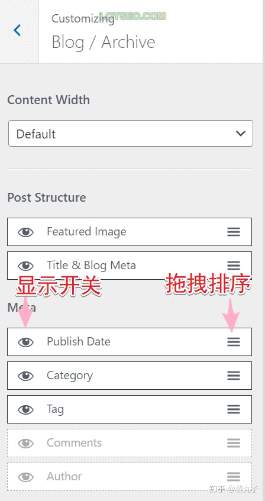
Task: Show the Comments meta item
Action: (x=25, y=443)
